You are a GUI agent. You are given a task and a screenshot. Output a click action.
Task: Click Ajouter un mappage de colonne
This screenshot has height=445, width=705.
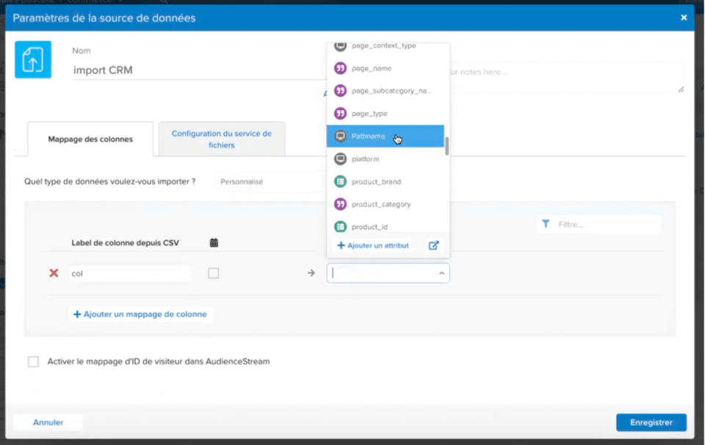pos(140,314)
